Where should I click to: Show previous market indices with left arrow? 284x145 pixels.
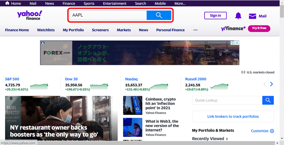(265, 84)
